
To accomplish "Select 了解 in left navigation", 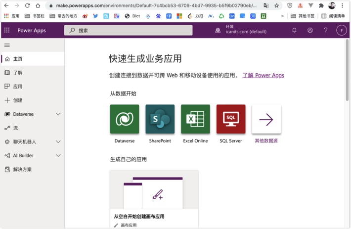I will [33, 73].
